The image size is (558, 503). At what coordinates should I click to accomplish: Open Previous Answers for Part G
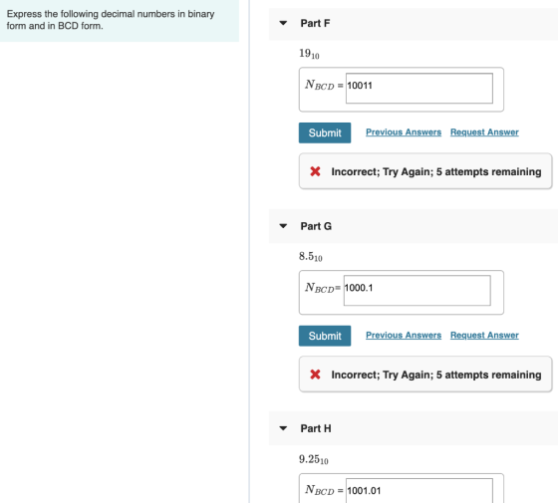[404, 335]
